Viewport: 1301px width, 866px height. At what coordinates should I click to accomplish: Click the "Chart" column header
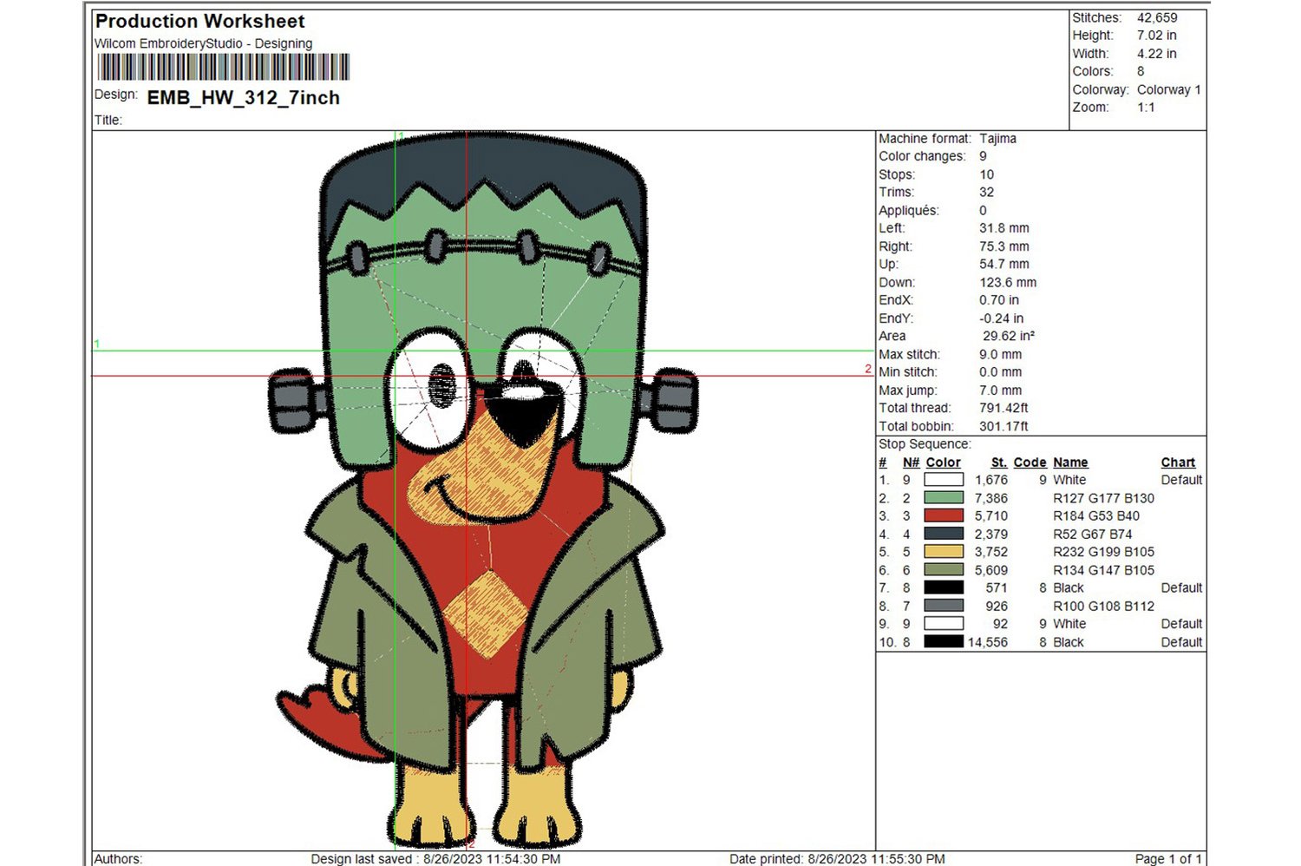pos(1178,463)
